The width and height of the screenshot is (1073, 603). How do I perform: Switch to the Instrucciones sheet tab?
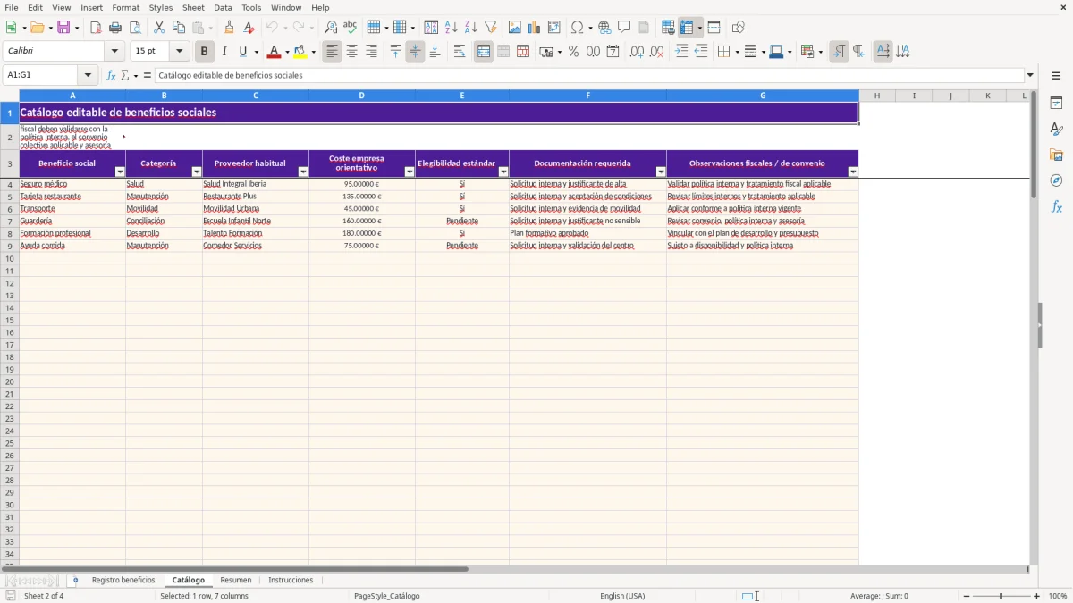coord(291,581)
